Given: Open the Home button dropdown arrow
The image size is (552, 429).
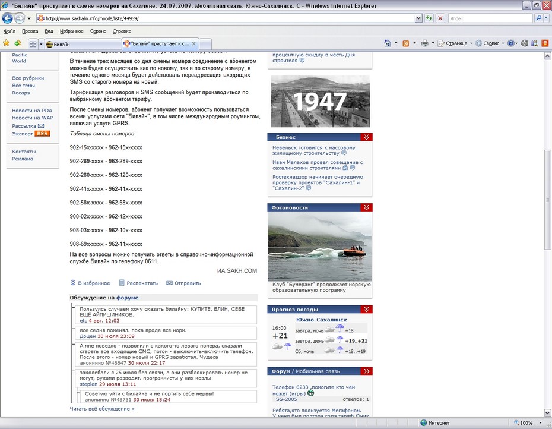Looking at the screenshot, I should [396, 43].
